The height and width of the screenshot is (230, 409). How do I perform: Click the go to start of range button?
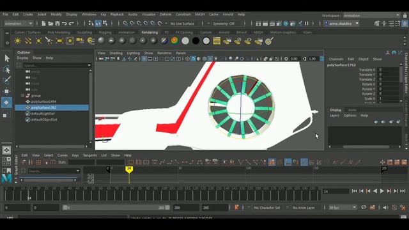click(x=354, y=191)
